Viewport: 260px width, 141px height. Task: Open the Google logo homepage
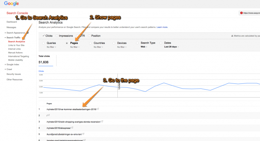click(11, 3)
